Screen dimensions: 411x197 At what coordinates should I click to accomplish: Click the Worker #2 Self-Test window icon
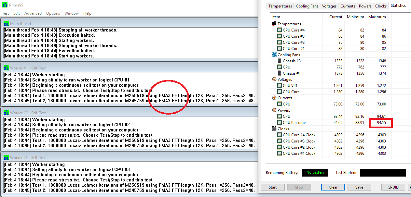pyautogui.click(x=6, y=113)
